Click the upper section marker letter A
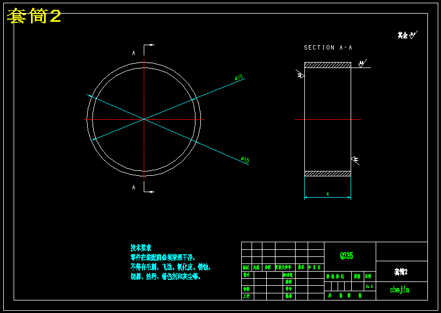441x313 pixels. pos(133,53)
